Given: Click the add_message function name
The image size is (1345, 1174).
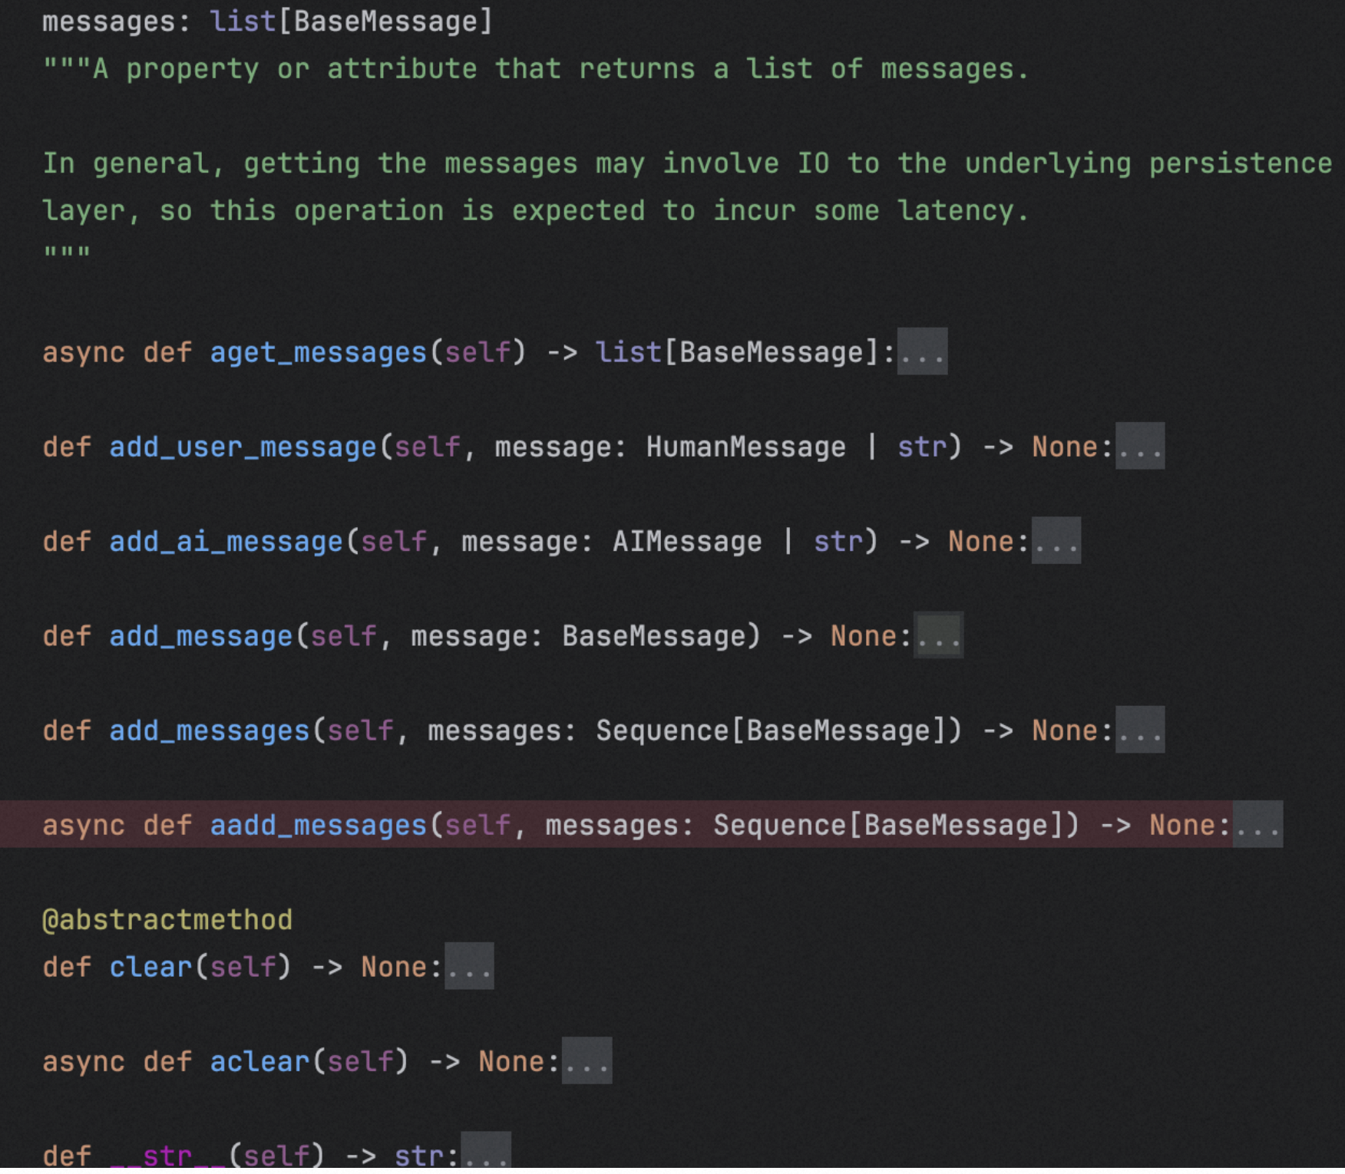Looking at the screenshot, I should tap(200, 635).
